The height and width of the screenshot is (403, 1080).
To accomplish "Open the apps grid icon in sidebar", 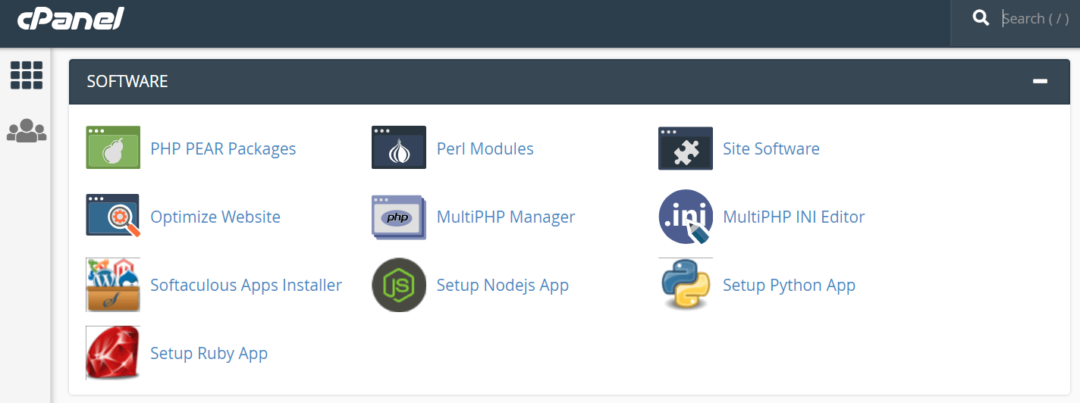I will [x=27, y=75].
